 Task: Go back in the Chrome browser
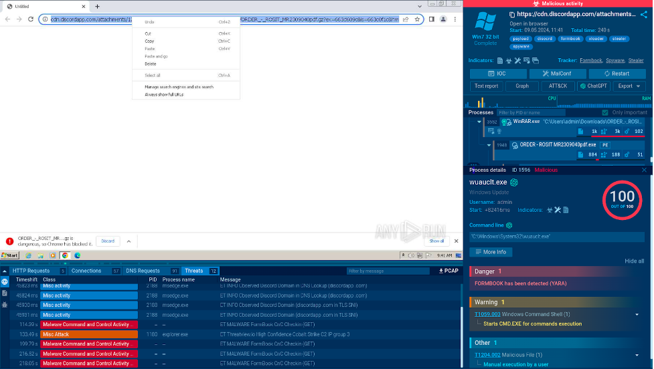pyautogui.click(x=7, y=19)
